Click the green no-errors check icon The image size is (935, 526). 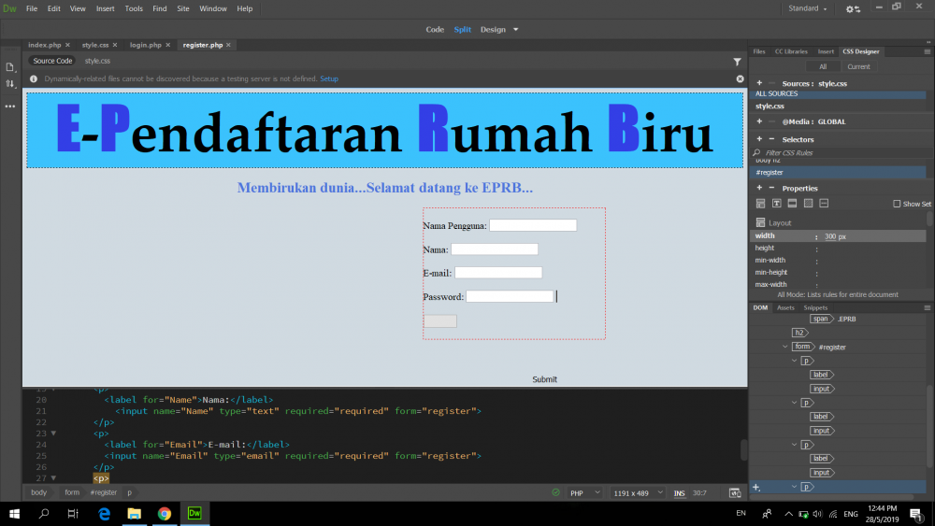coord(555,492)
